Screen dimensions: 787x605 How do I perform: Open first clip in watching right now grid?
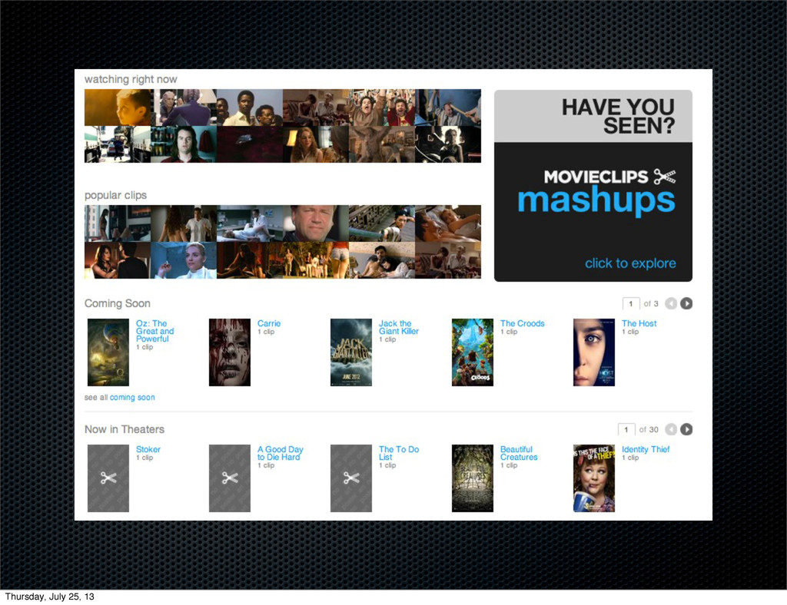pos(118,107)
